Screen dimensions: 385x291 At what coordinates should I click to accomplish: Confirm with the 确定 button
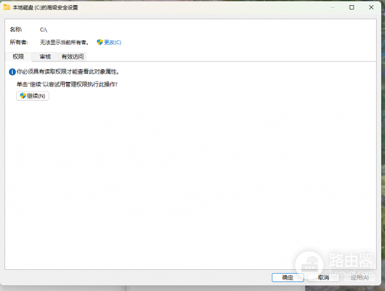click(x=287, y=278)
